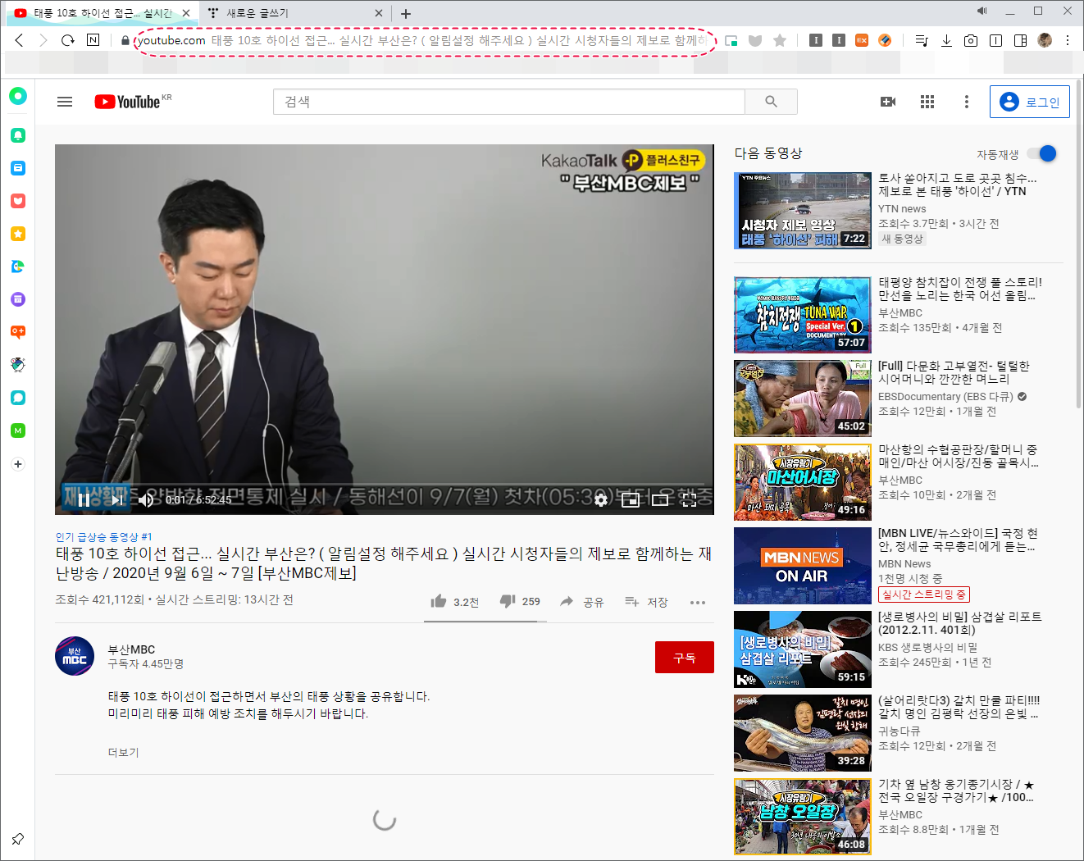Open the green Whale icon atop sidebar
The image size is (1084, 861).
18,96
